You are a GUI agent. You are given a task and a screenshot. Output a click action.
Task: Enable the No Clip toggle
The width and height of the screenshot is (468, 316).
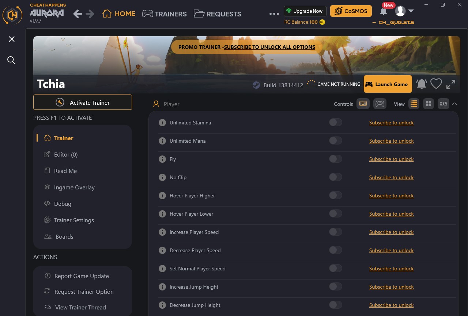[336, 177]
